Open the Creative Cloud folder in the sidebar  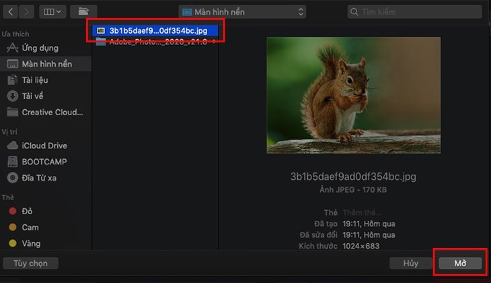click(x=52, y=112)
